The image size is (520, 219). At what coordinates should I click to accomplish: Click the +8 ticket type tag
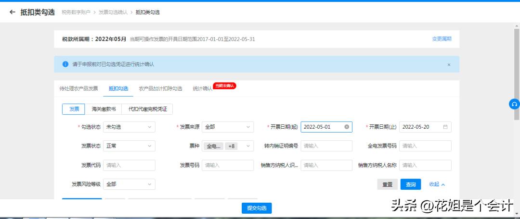pos(232,146)
